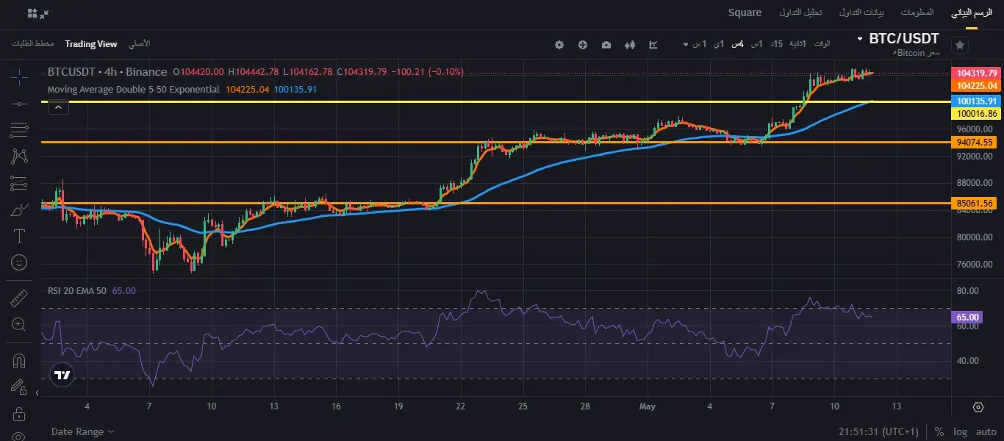Toggle fullscreen expand arrows icon
This screenshot has width=1004, height=441.
click(x=43, y=13)
